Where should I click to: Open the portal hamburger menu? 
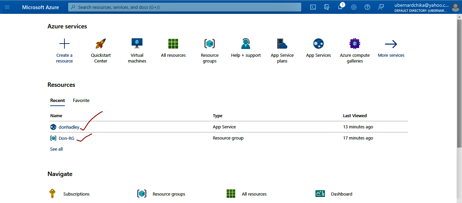[x=7, y=7]
